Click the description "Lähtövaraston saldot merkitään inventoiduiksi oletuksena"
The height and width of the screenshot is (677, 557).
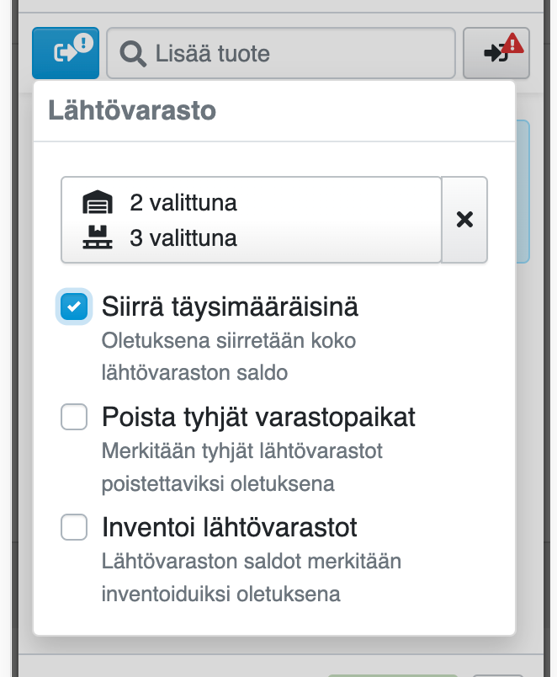pos(252,577)
